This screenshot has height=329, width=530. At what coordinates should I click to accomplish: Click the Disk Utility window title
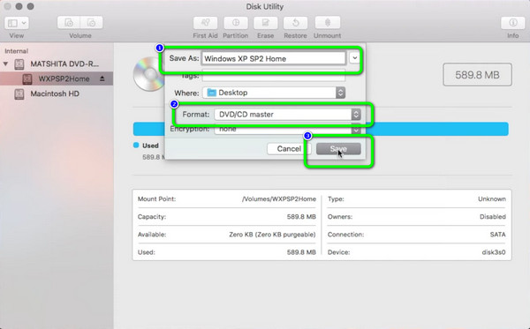(x=265, y=6)
